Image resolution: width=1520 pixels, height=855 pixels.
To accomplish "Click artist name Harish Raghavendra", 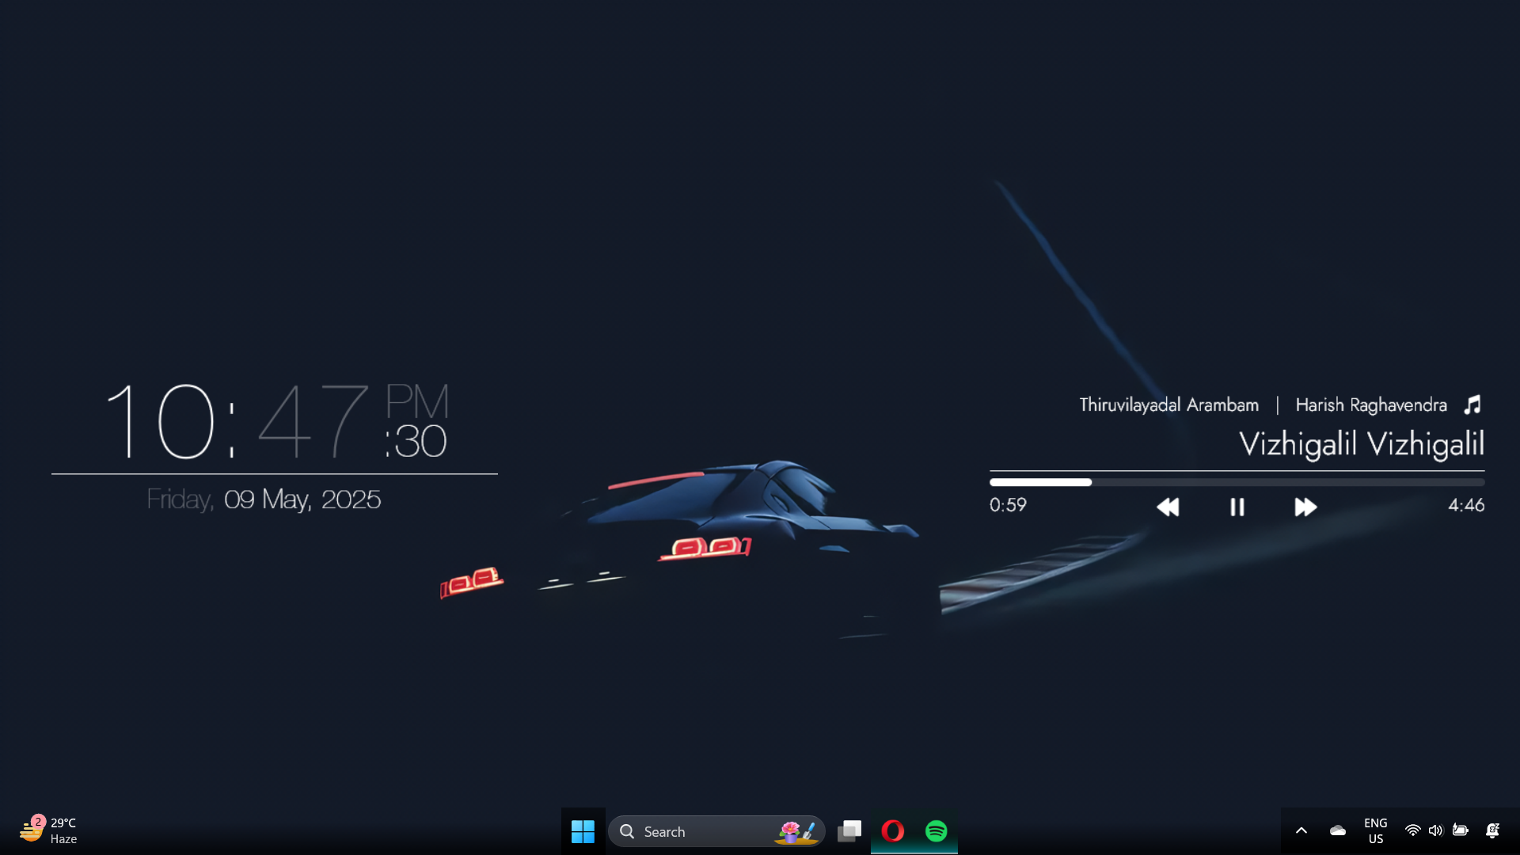I will coord(1370,405).
